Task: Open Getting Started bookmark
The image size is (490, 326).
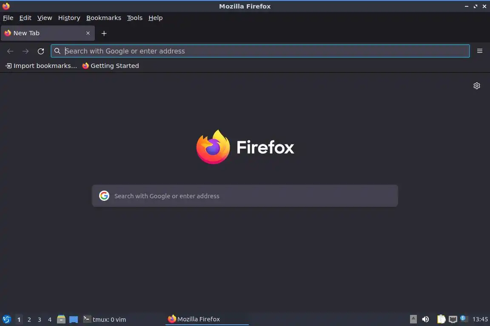Action: pyautogui.click(x=111, y=66)
